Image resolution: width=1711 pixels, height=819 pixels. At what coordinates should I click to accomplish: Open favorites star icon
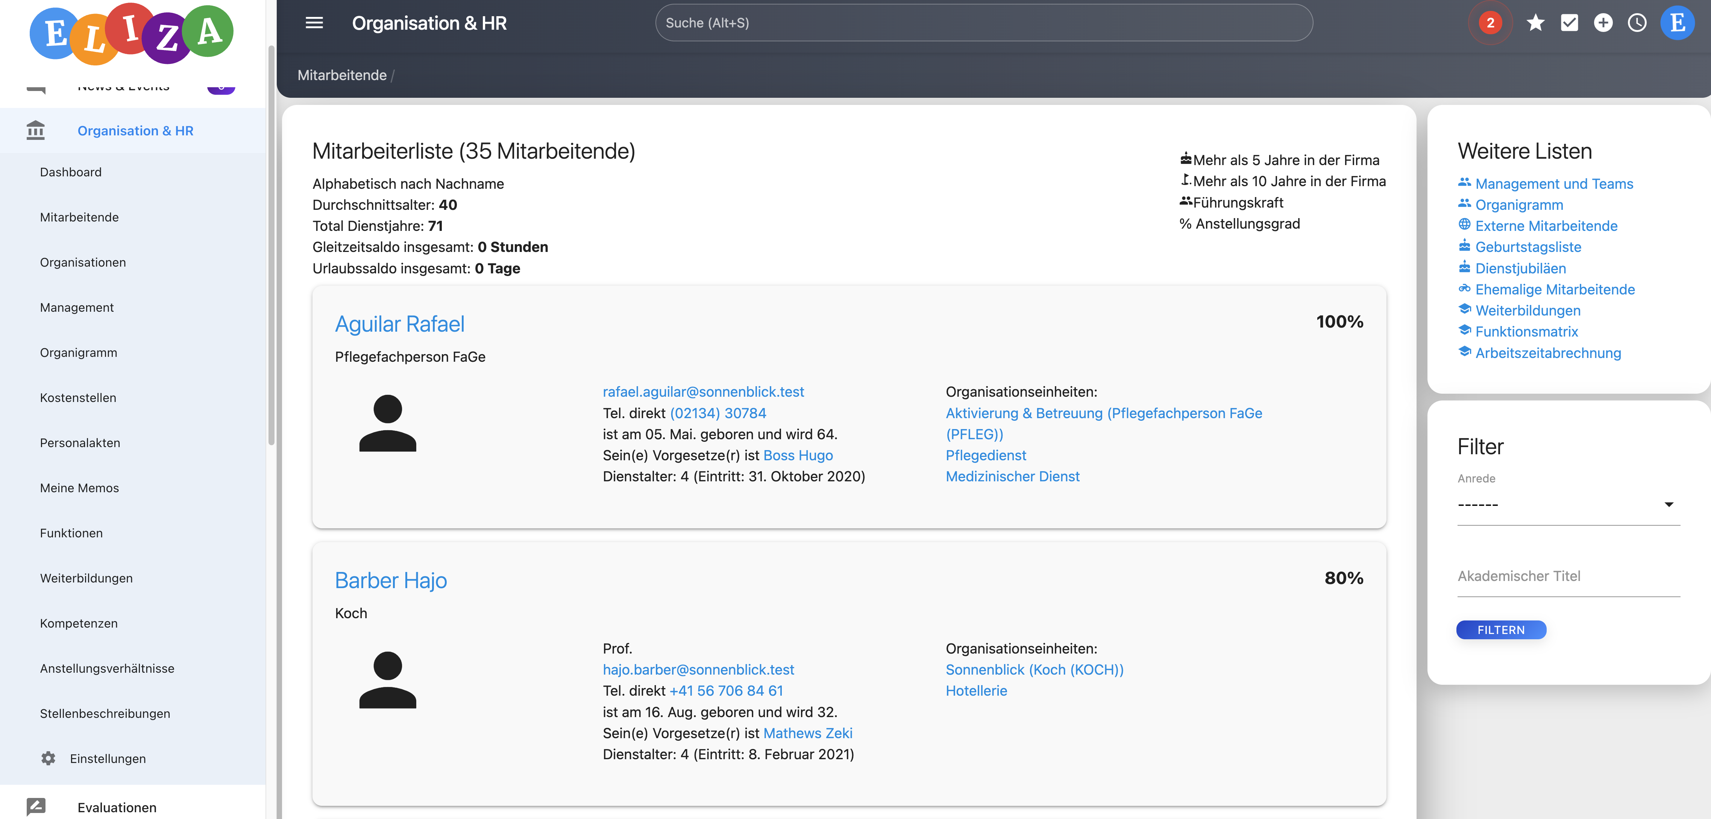[x=1535, y=23]
